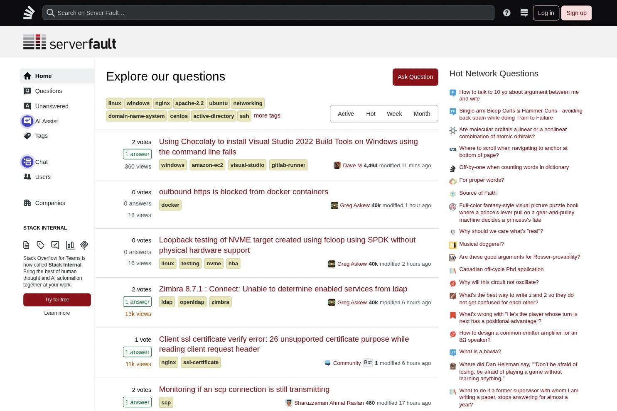This screenshot has height=411, width=617.
Task: Open the Monitoring scp connection question
Action: click(244, 389)
